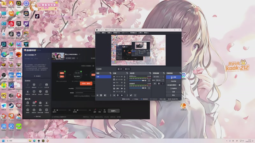This screenshot has width=255, height=143.
Task: Open Mixer panel bottom three-dot menu
Action: (x=135, y=95)
